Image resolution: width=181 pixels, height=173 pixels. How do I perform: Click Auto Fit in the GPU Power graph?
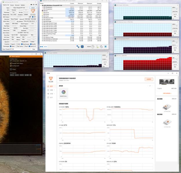click(105, 62)
